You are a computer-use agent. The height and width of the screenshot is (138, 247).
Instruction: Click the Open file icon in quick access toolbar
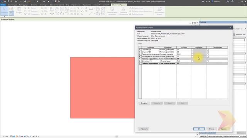(5, 2)
